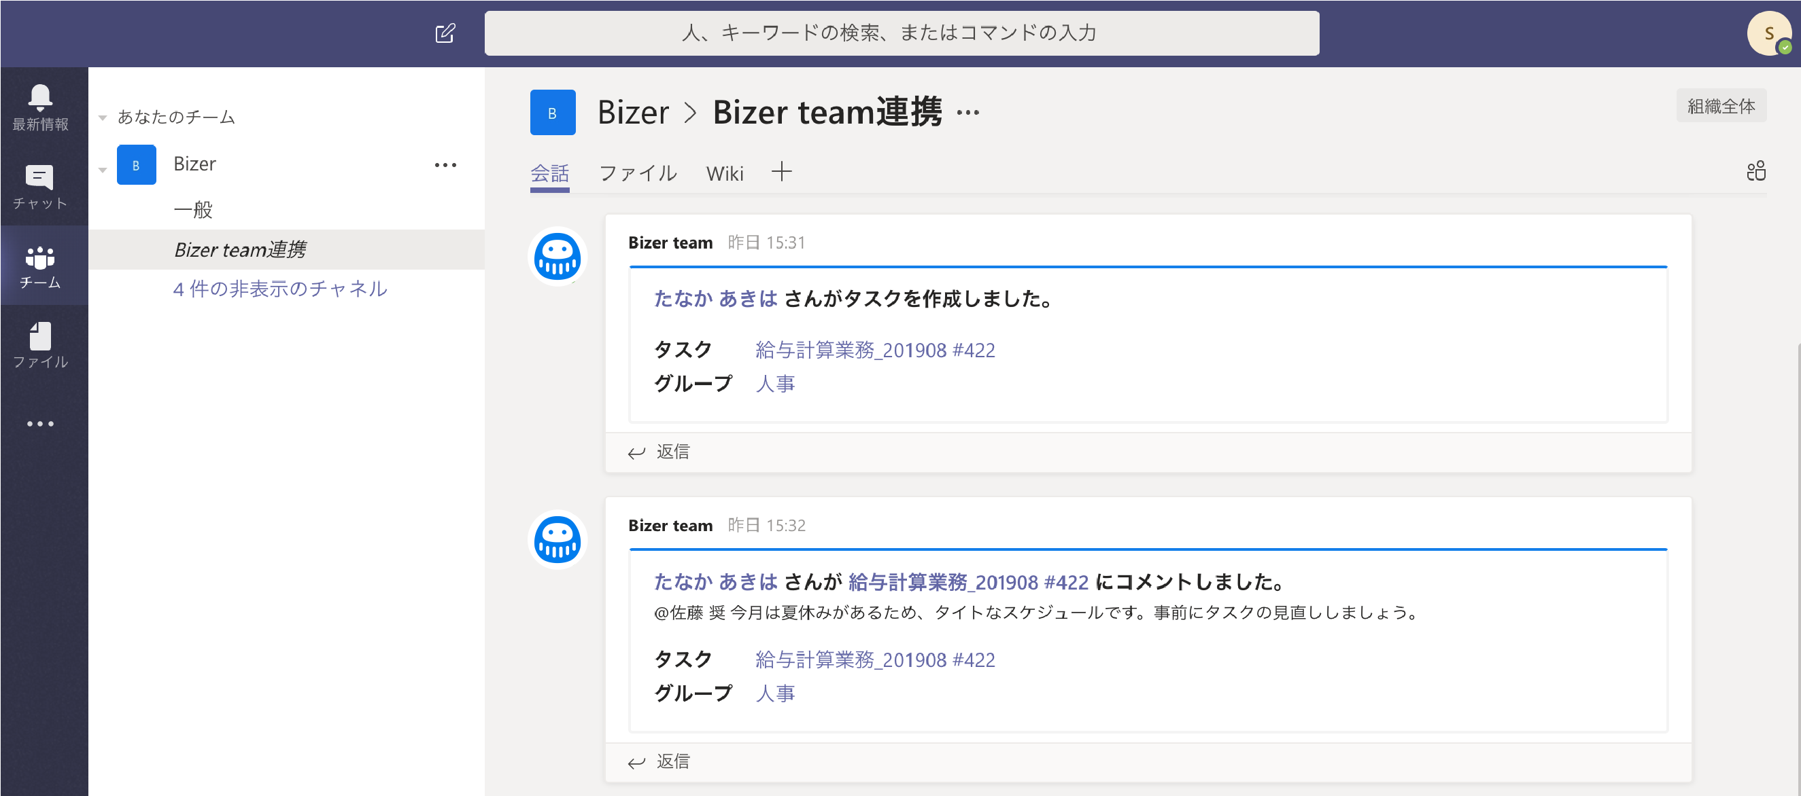Screen dimensions: 1801x796
Task: Click the 昨日 15:31 timestamp
Action: 766,242
